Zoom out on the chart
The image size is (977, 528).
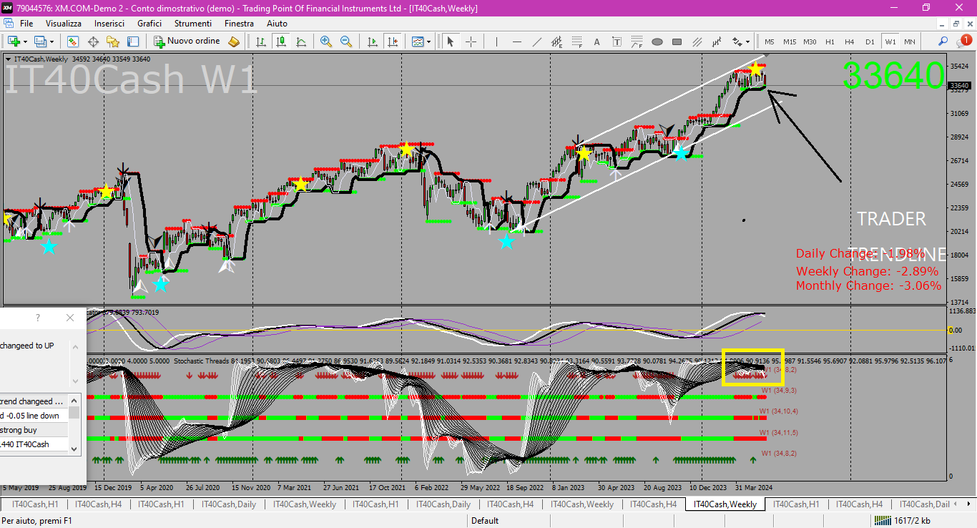coord(346,41)
